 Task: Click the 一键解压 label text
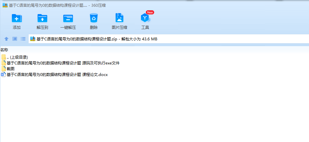(x=68, y=28)
